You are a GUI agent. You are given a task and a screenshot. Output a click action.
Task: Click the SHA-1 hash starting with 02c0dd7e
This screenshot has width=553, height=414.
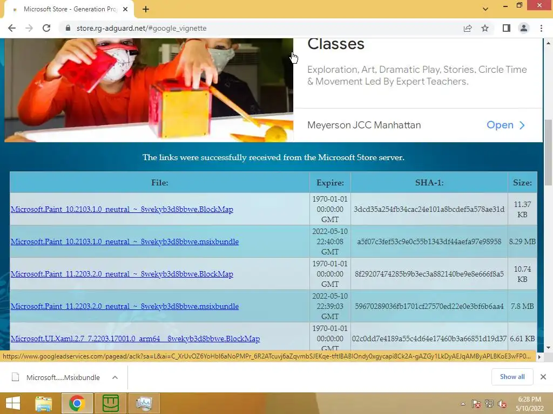[429, 339]
